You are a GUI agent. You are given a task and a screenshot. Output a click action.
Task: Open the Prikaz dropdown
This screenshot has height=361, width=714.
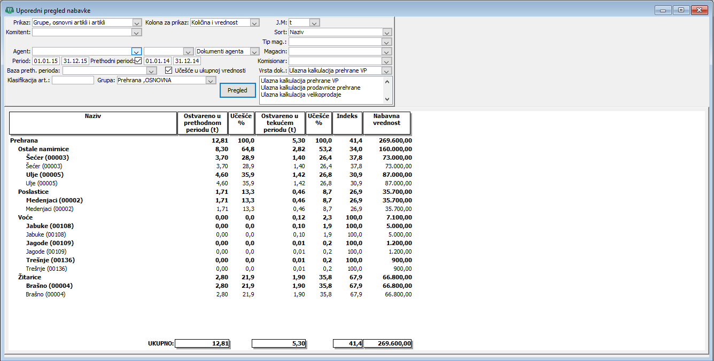pyautogui.click(x=136, y=22)
